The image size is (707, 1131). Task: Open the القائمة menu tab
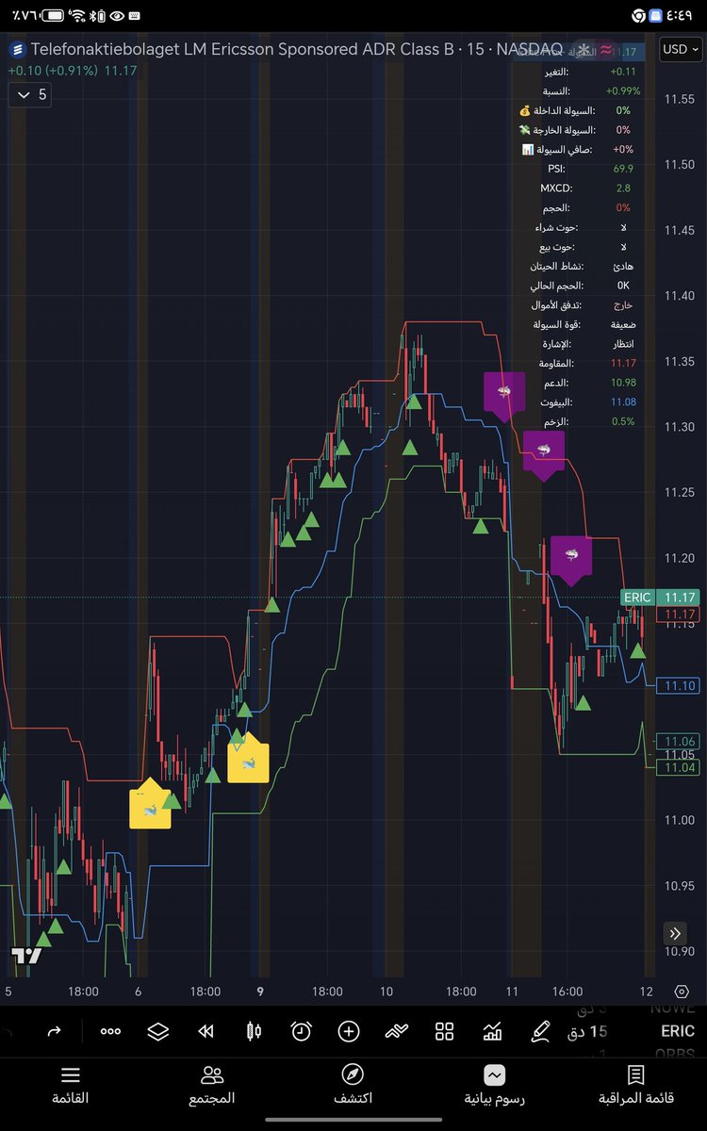click(x=70, y=1086)
